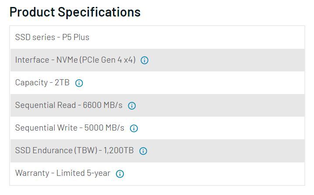
Task: Select the 'NVMe (PCIe Gen 4 x4)' value
Action: pyautogui.click(x=96, y=60)
